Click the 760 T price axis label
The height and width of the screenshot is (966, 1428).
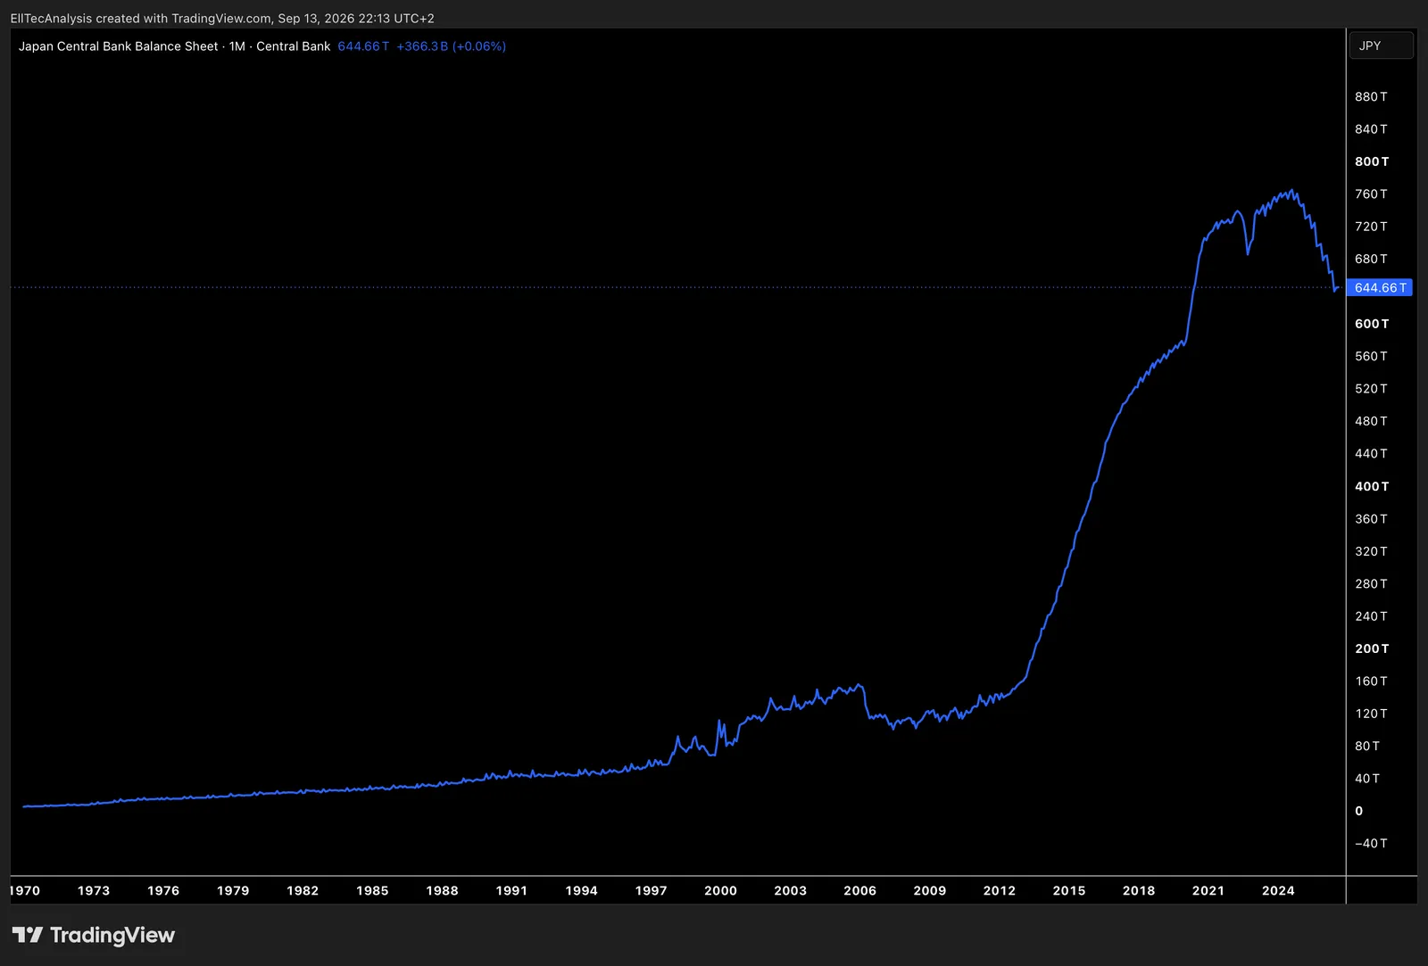pos(1371,194)
